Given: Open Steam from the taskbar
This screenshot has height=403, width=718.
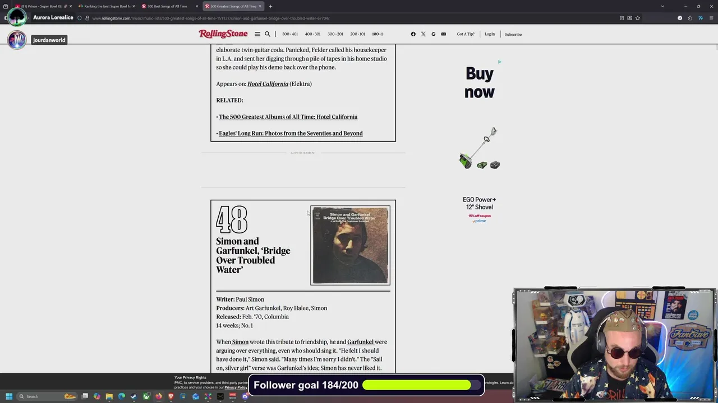Looking at the screenshot, I should 134,396.
